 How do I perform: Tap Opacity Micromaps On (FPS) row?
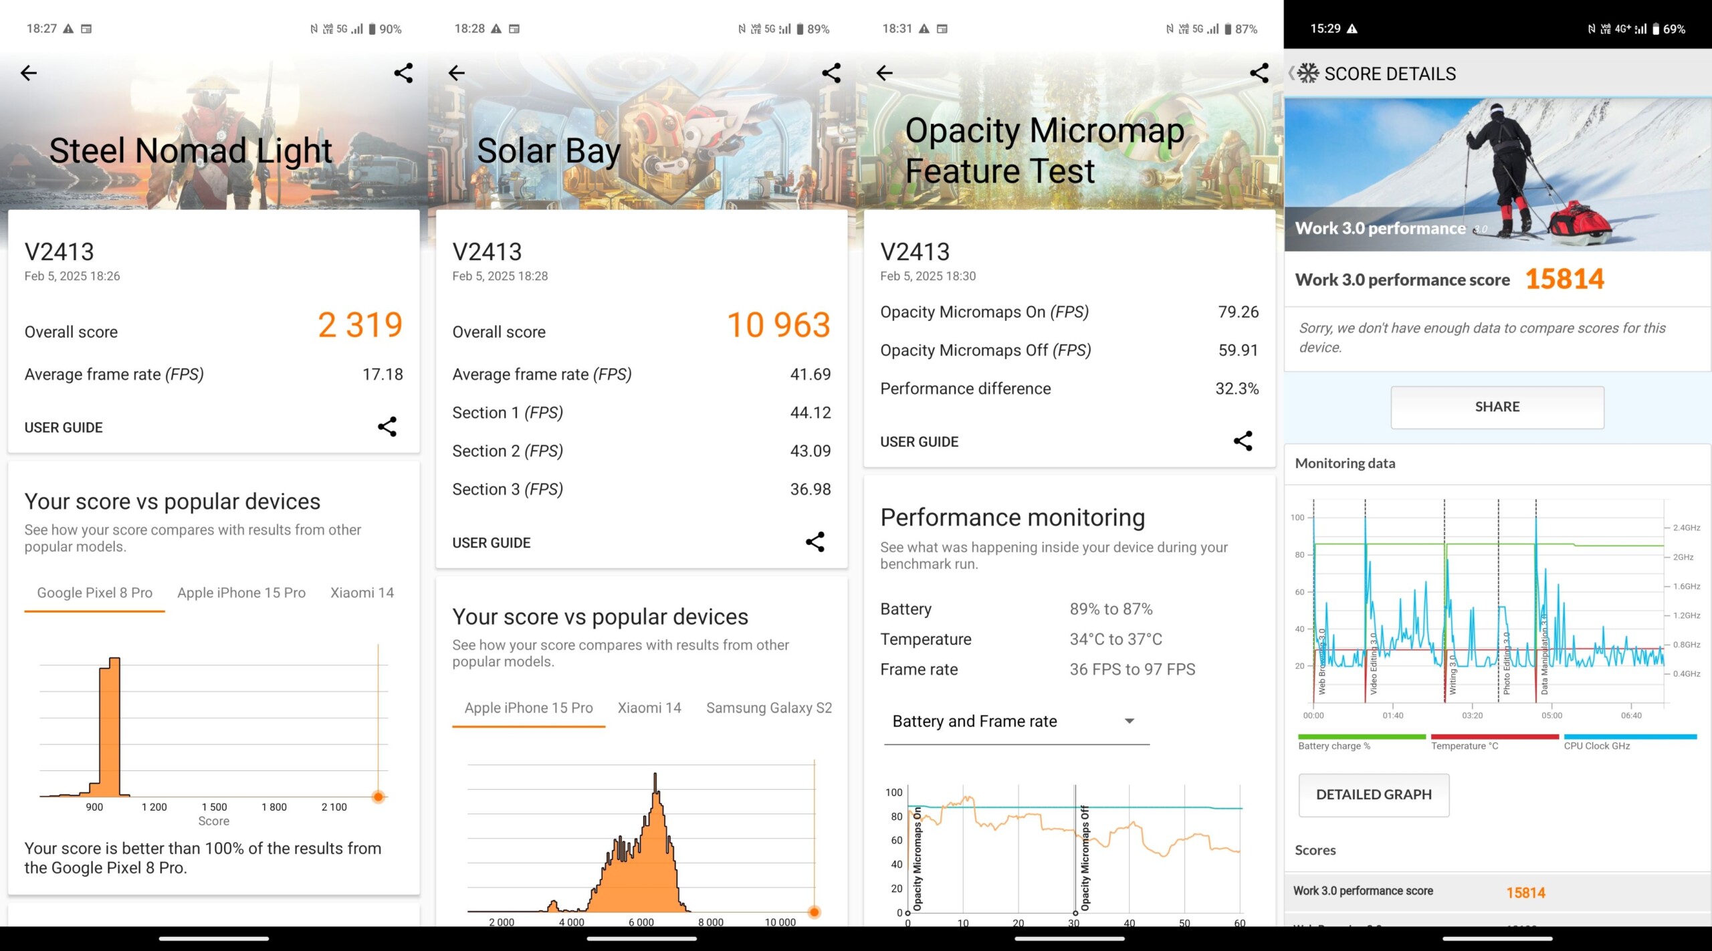pyautogui.click(x=1069, y=312)
